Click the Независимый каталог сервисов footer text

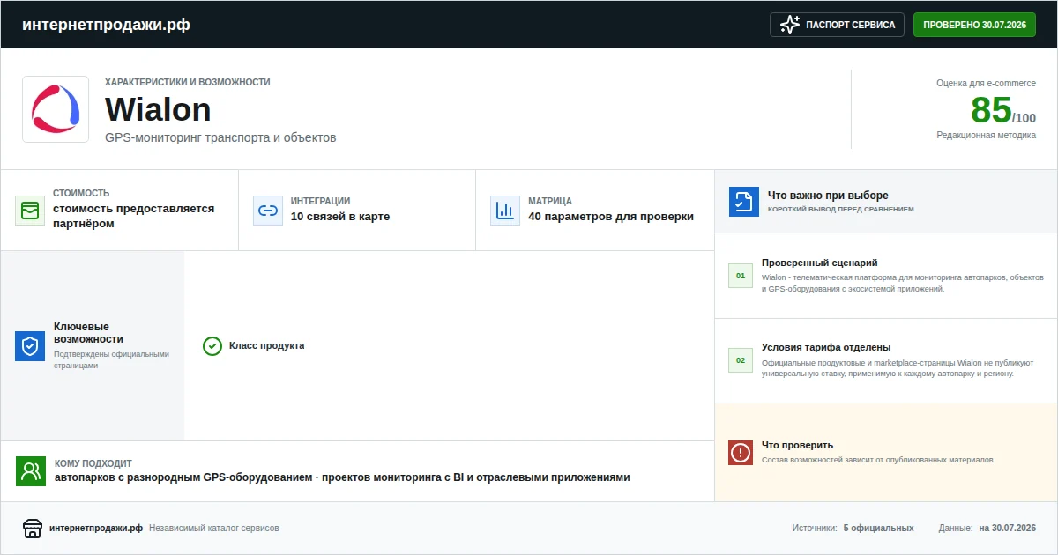point(214,528)
